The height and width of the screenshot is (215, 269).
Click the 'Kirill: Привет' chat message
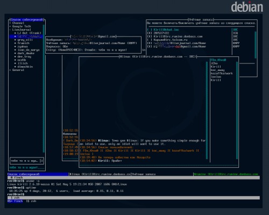point(101,161)
